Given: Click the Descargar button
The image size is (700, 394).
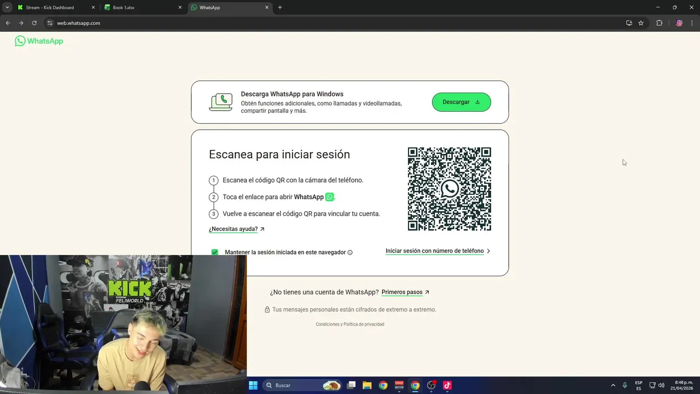Looking at the screenshot, I should 462,102.
